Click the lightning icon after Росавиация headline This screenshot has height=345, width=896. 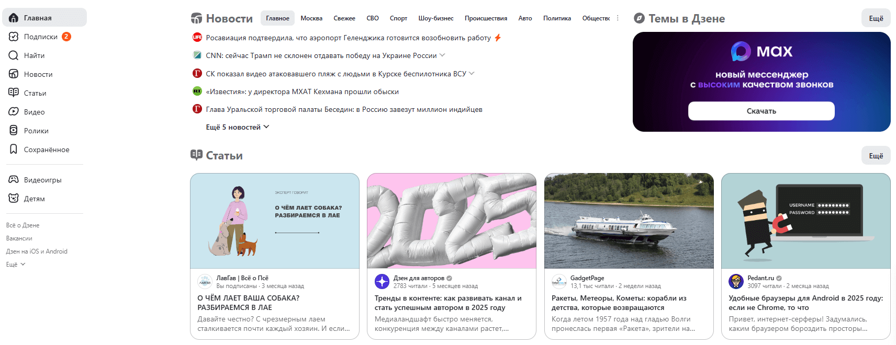click(x=498, y=38)
